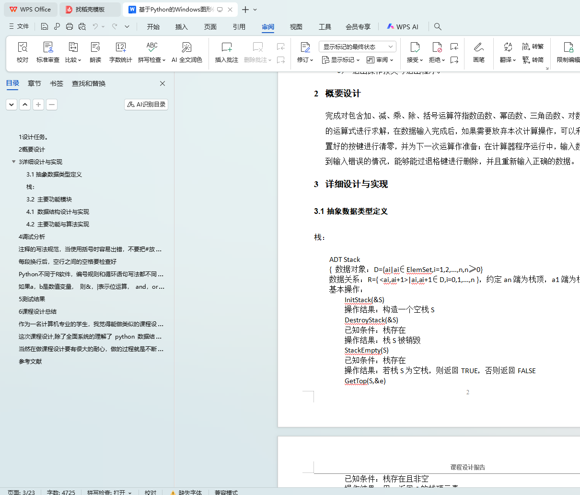Click the print icon in quick toolbar
The image size is (580, 495).
(x=70, y=26)
